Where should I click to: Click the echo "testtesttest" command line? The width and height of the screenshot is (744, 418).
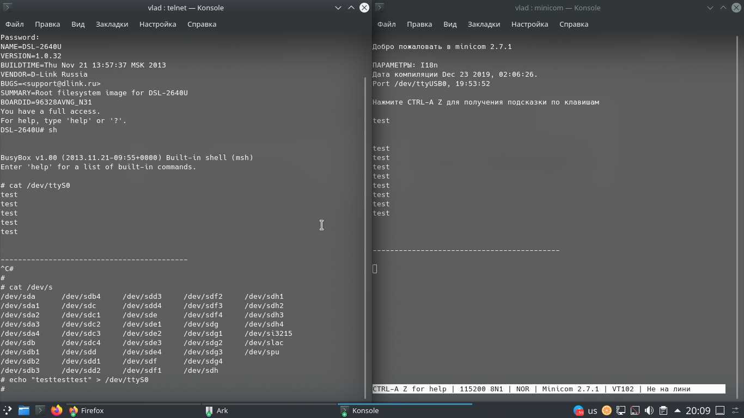point(75,380)
